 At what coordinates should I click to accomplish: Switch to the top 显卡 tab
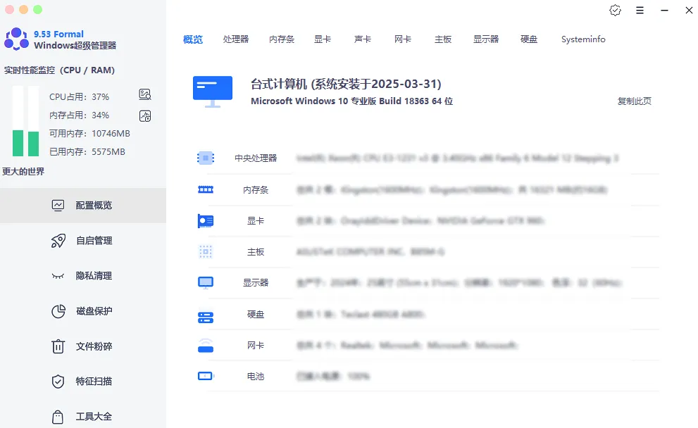(323, 39)
